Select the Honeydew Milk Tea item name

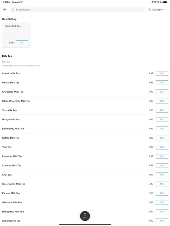click(13, 212)
